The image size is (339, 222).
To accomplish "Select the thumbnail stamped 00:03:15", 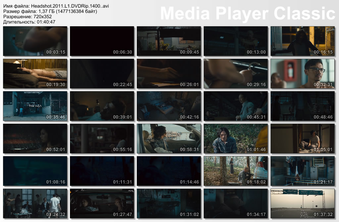I will (x=35, y=41).
